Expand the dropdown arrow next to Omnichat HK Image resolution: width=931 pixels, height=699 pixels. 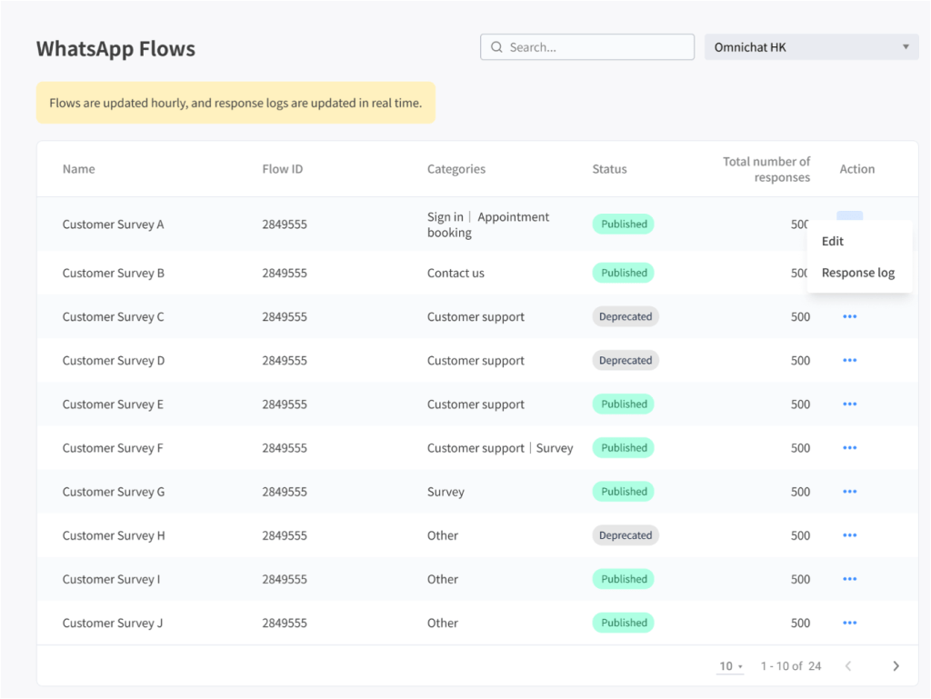[x=906, y=46]
